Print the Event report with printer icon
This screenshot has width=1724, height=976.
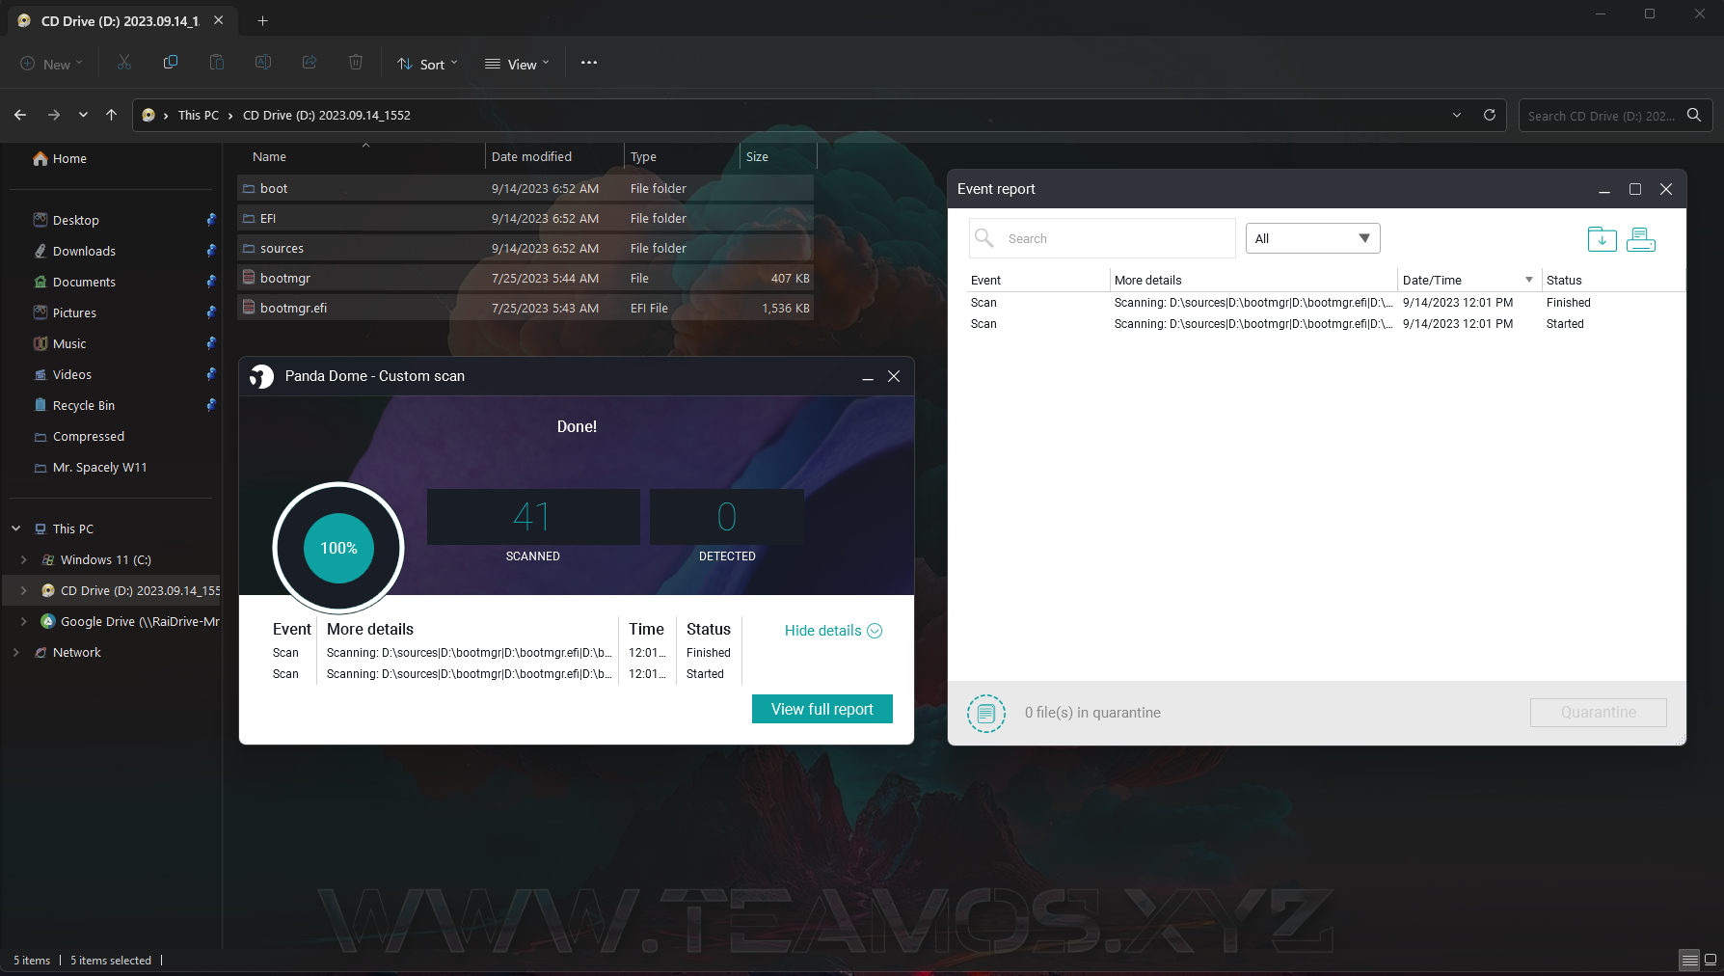pos(1641,239)
